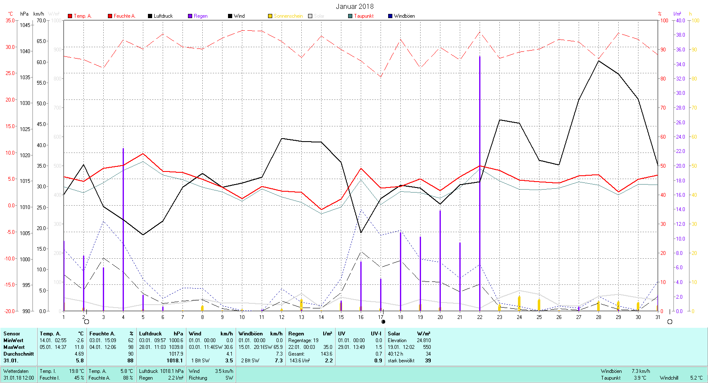Click the minimum pressure value 1000.6
Image resolution: width=708 pixels, height=383 pixels.
(176, 340)
